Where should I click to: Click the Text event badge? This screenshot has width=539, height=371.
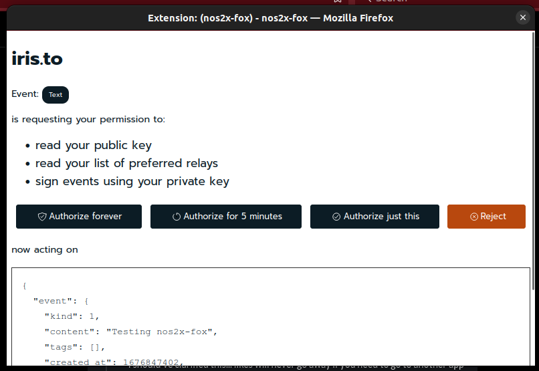coord(56,95)
